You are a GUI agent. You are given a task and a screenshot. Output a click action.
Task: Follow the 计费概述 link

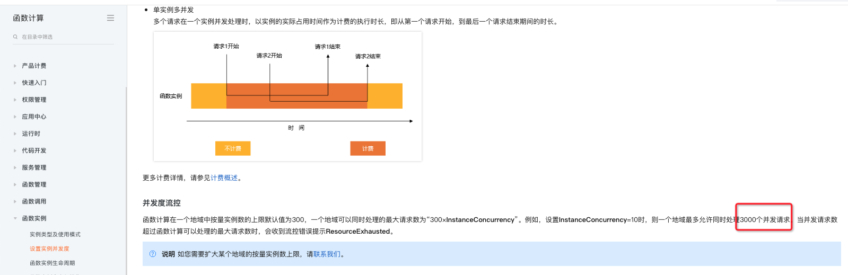(x=224, y=178)
